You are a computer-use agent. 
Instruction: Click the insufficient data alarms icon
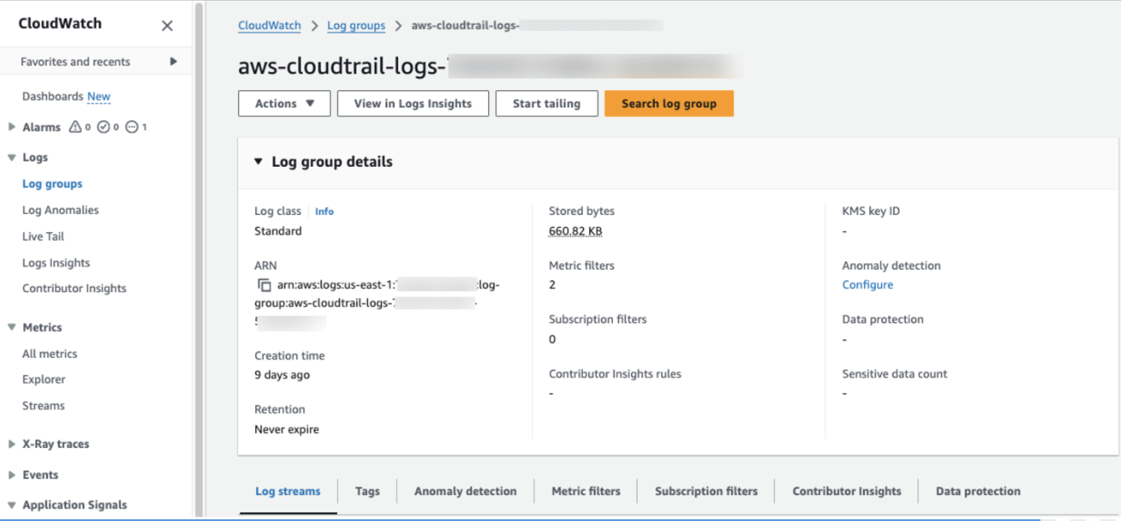134,126
